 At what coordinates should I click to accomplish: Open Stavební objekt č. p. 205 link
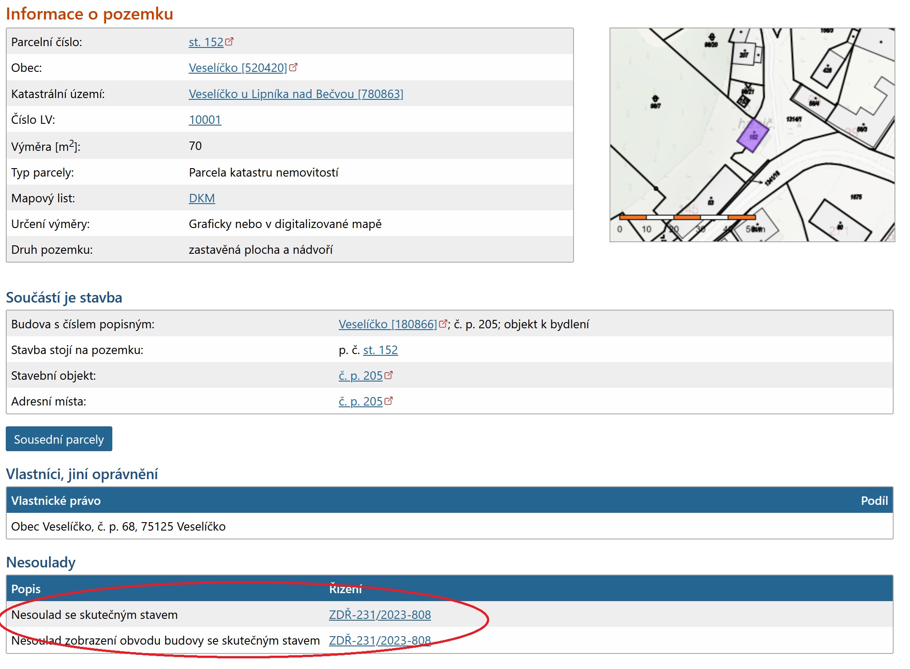pos(360,376)
